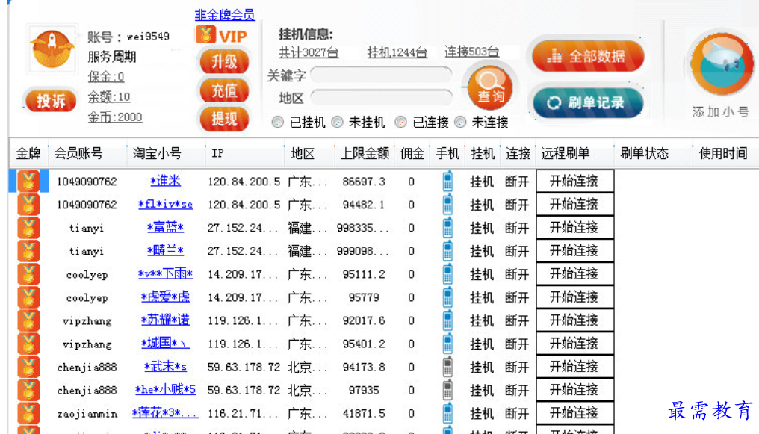This screenshot has width=759, height=434.
Task: Select the 未挂机 radio button
Action: [x=338, y=122]
